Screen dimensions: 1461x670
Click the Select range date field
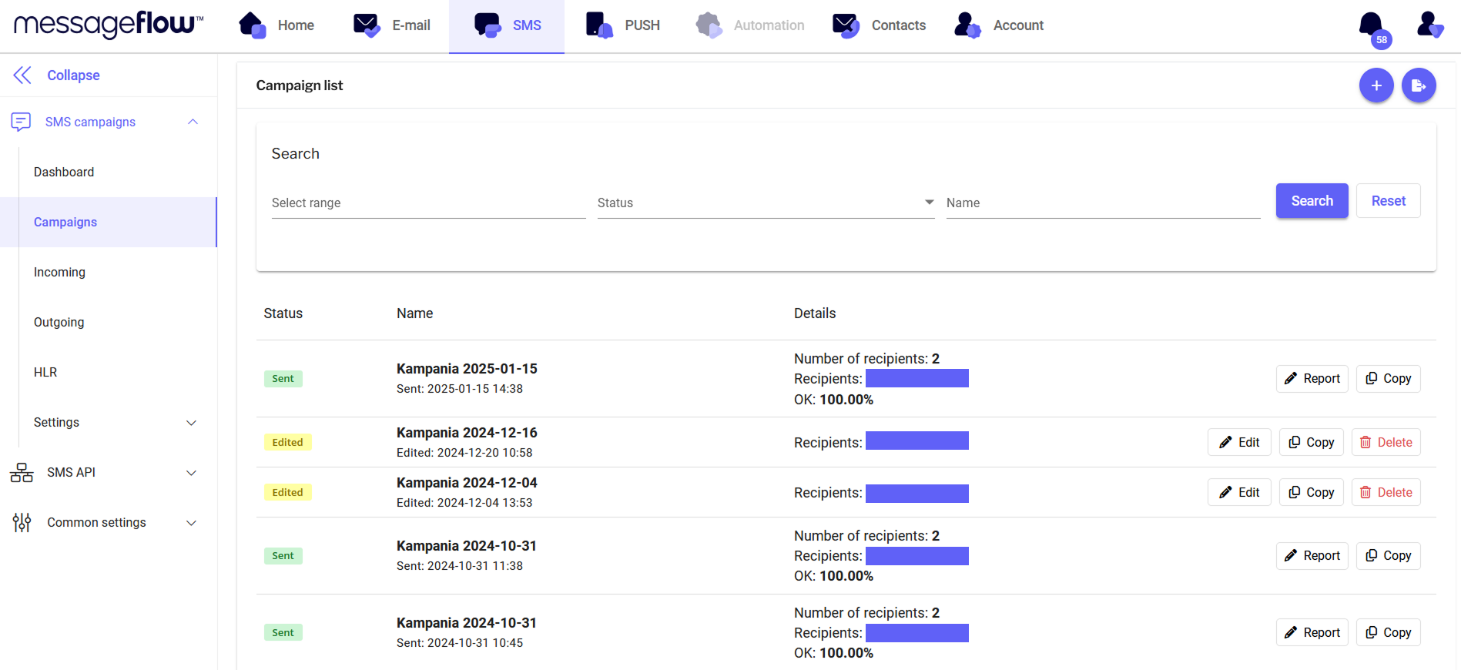tap(428, 203)
